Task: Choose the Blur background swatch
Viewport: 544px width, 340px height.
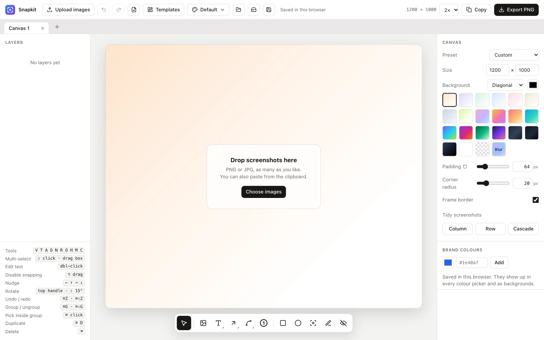Action: click(499, 149)
